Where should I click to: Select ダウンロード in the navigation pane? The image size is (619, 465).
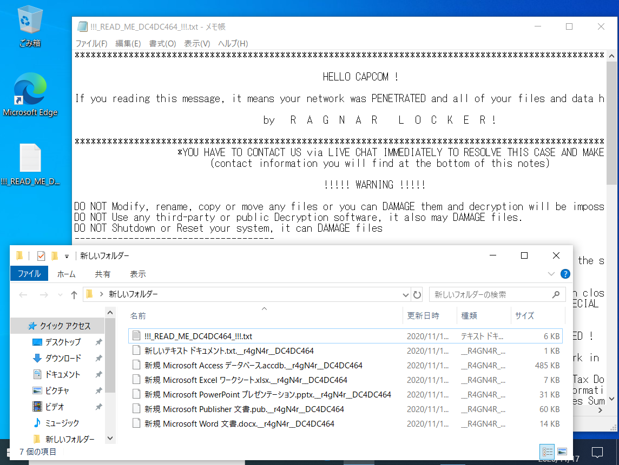tap(63, 358)
